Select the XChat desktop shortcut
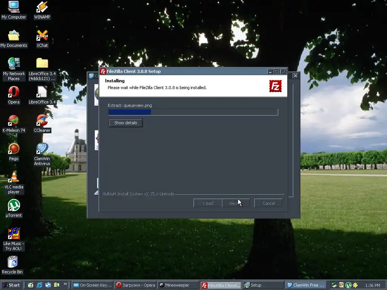 (42, 39)
